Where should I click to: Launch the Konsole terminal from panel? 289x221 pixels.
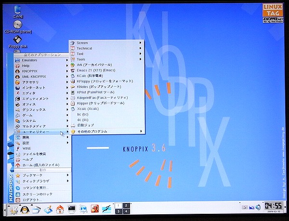[71, 209]
